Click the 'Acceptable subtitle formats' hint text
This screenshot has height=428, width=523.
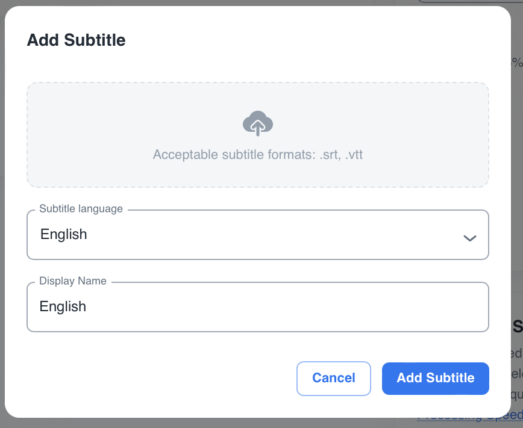click(x=257, y=155)
